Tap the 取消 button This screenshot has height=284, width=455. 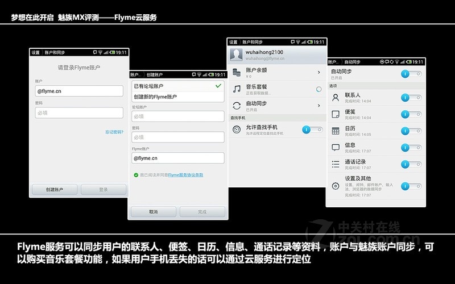point(153,211)
